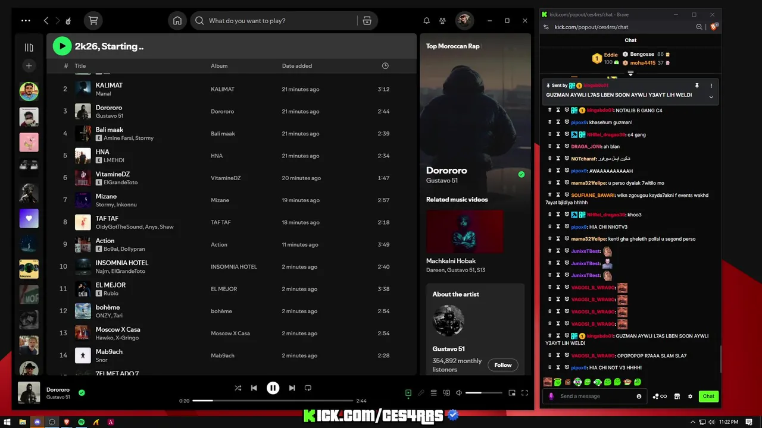
Task: Collapse the chat leaderboard with the down arrow
Action: pyautogui.click(x=630, y=74)
